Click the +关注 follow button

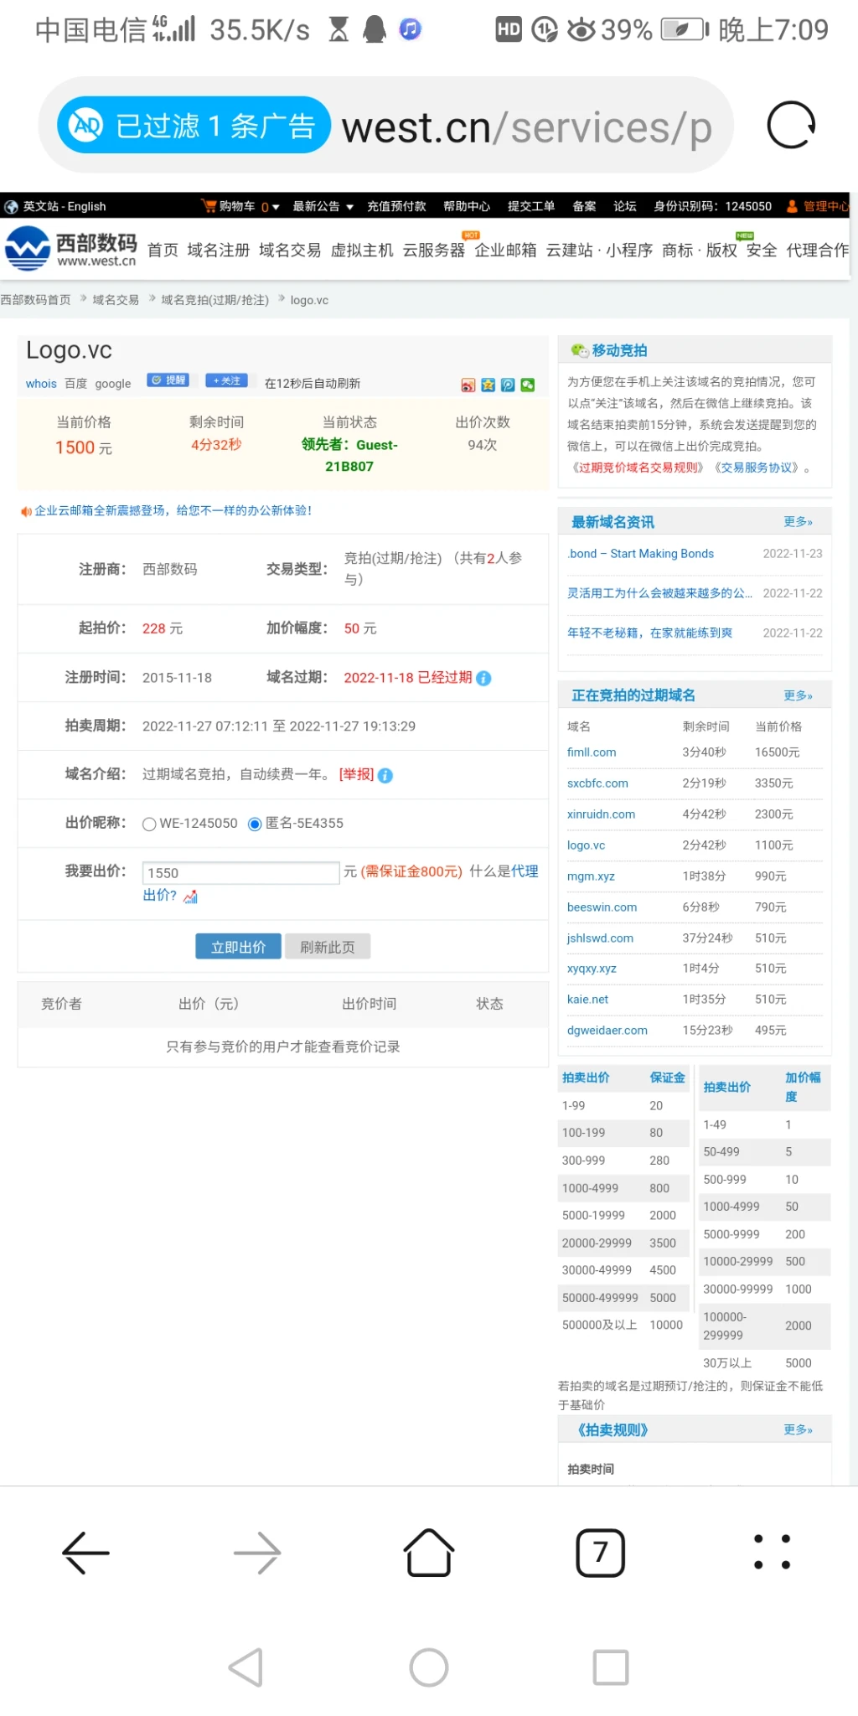click(226, 380)
